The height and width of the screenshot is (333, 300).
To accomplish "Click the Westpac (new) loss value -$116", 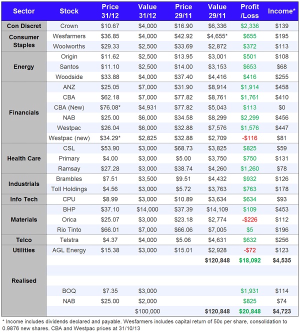I will click(x=250, y=137).
